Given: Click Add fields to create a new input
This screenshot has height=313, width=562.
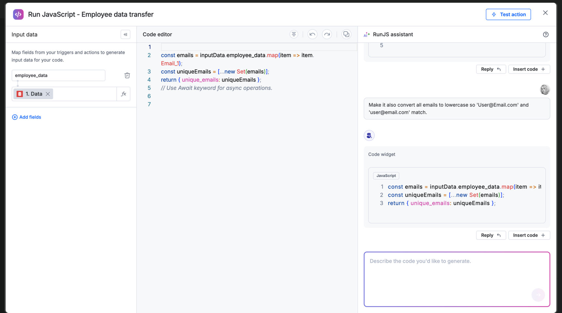Looking at the screenshot, I should (26, 117).
